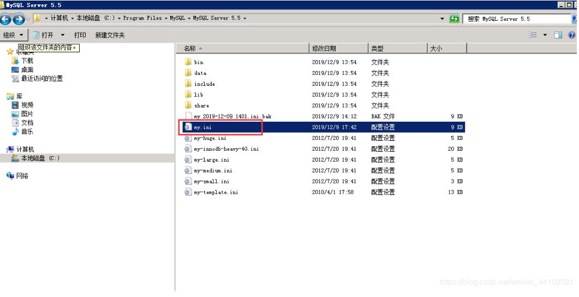Open the view options dropdown arrow

pos(545,35)
